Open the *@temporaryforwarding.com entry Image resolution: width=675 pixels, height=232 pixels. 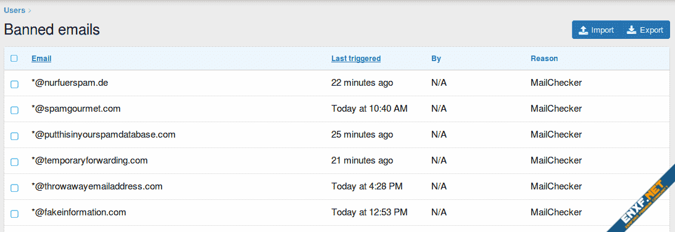click(x=89, y=160)
